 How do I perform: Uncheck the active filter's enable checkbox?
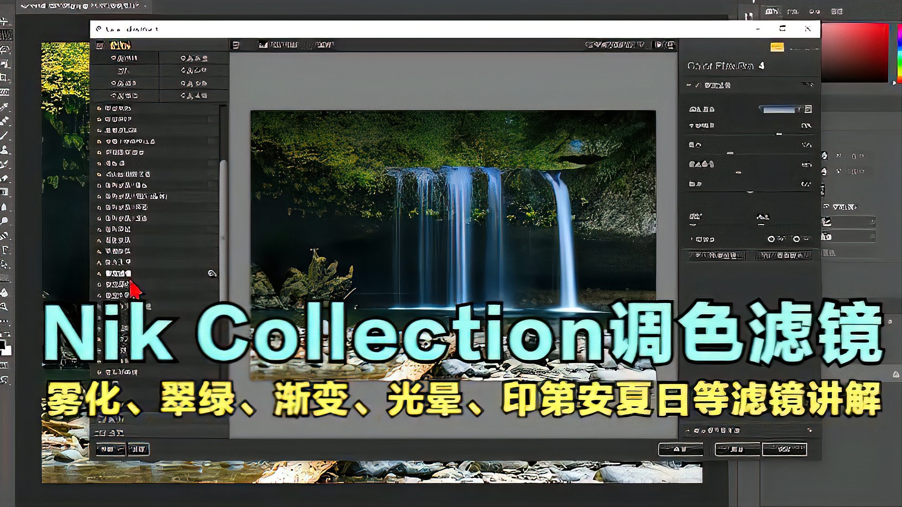[698, 85]
